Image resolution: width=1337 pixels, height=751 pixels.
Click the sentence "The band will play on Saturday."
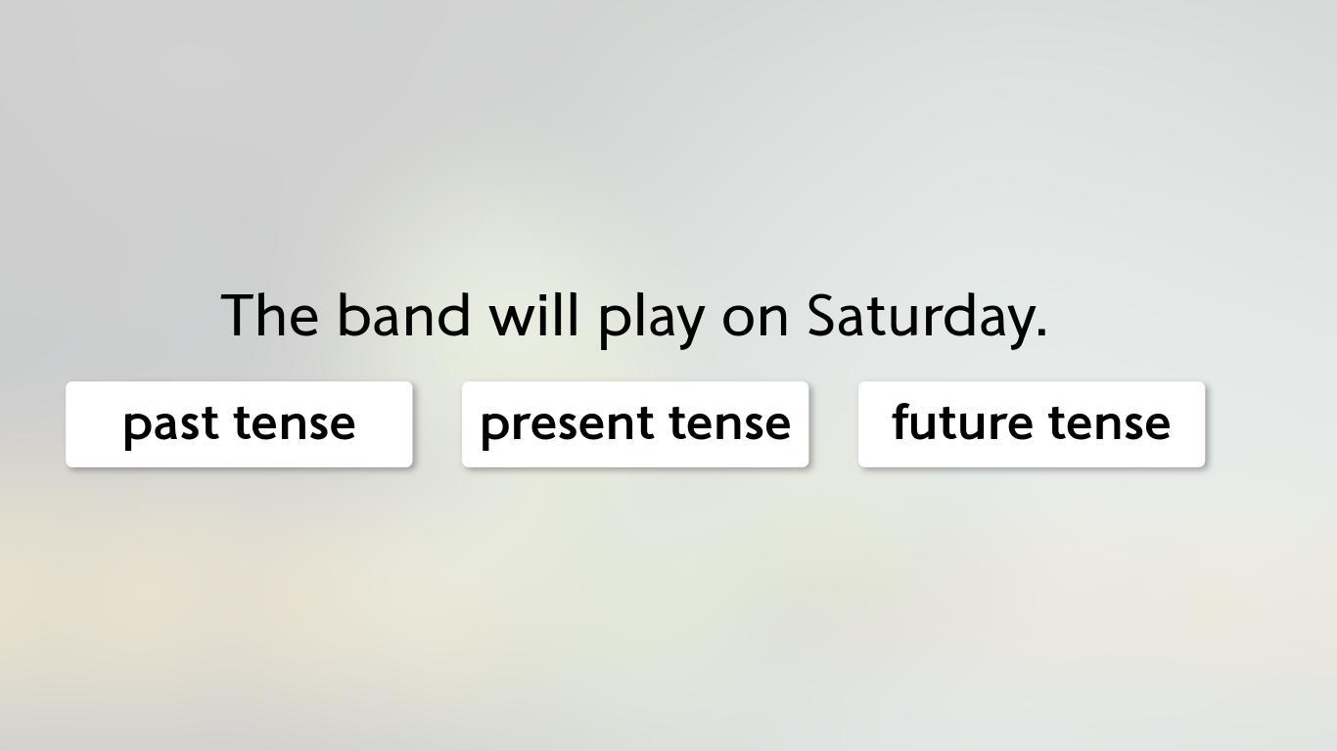[x=635, y=317]
